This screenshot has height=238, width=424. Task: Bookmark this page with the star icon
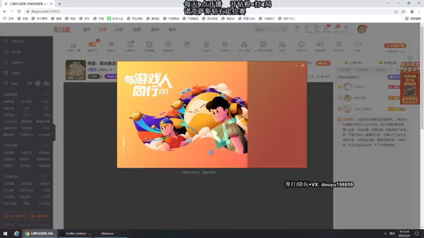[403, 11]
